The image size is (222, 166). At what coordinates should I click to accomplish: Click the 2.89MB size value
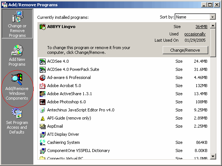(x=201, y=118)
